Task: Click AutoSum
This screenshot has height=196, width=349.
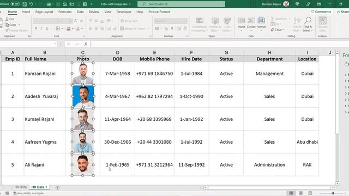Action: 279,19
